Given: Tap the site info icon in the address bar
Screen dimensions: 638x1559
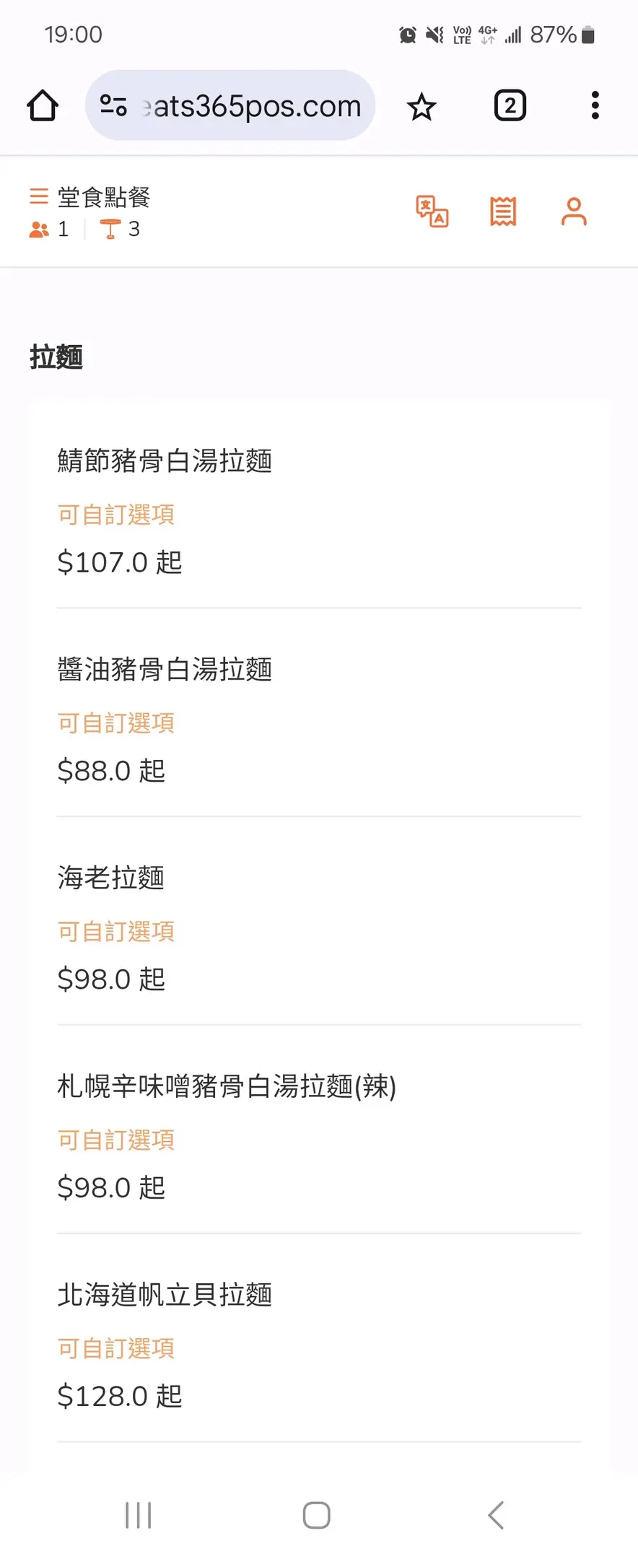Looking at the screenshot, I should pyautogui.click(x=113, y=106).
